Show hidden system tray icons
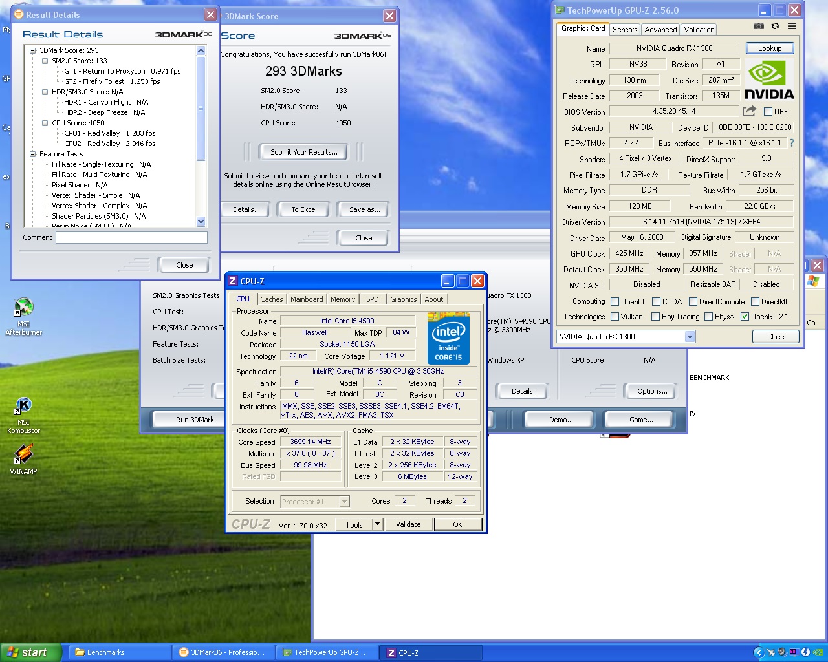 point(759,652)
